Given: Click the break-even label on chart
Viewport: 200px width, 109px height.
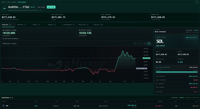Looking at the screenshot, I should tap(141, 68).
